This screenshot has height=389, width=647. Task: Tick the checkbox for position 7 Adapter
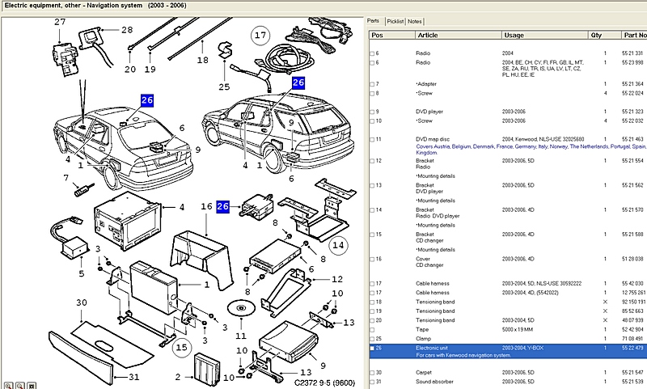[x=371, y=84]
